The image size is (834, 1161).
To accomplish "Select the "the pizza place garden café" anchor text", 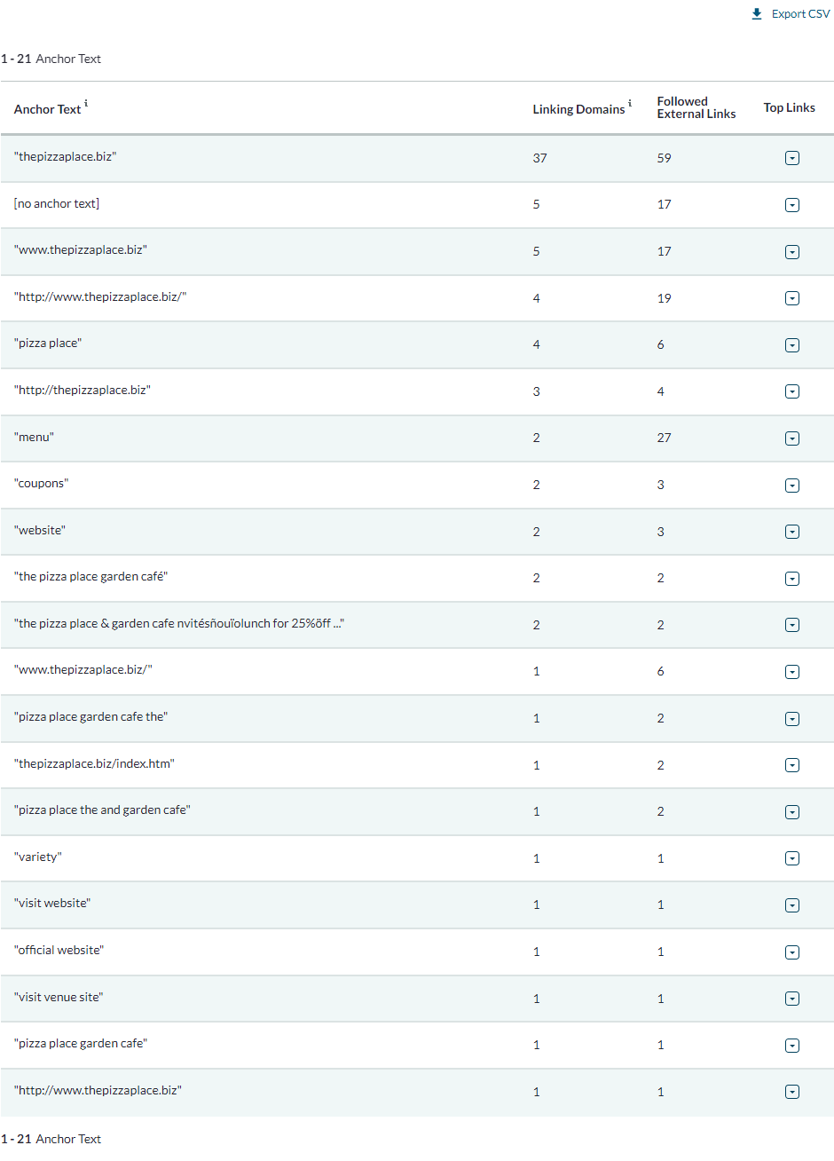I will [90, 577].
